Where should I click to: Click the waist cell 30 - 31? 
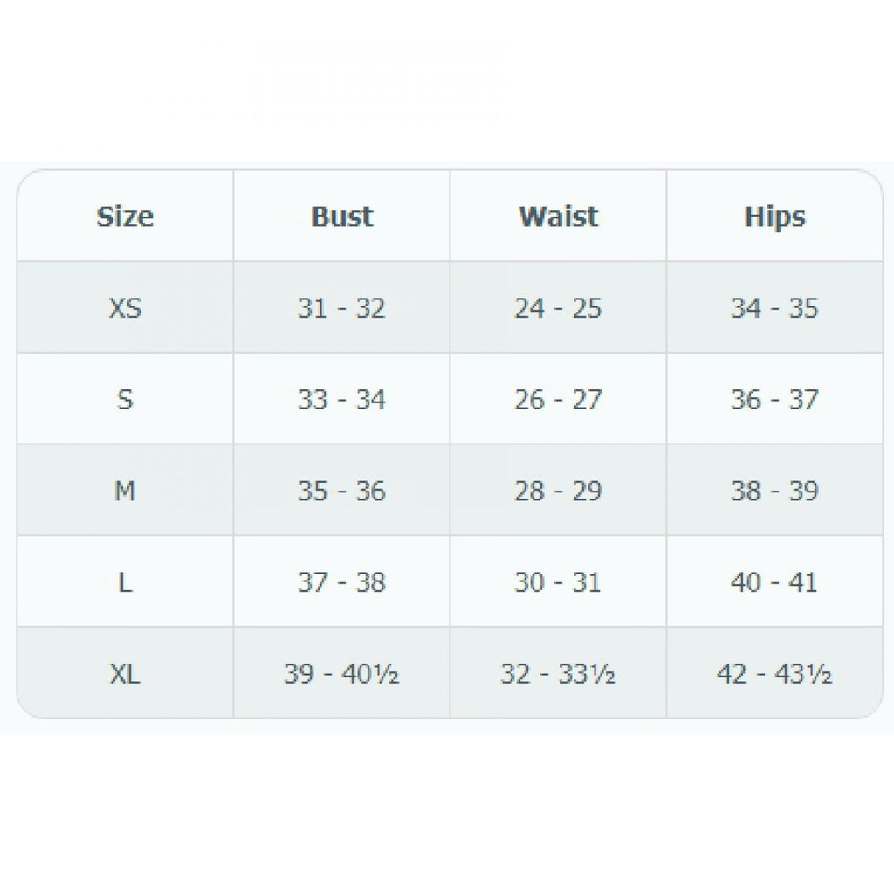(x=558, y=582)
